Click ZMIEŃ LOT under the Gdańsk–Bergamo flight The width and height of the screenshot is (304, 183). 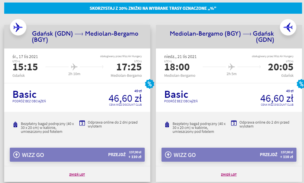click(x=77, y=175)
